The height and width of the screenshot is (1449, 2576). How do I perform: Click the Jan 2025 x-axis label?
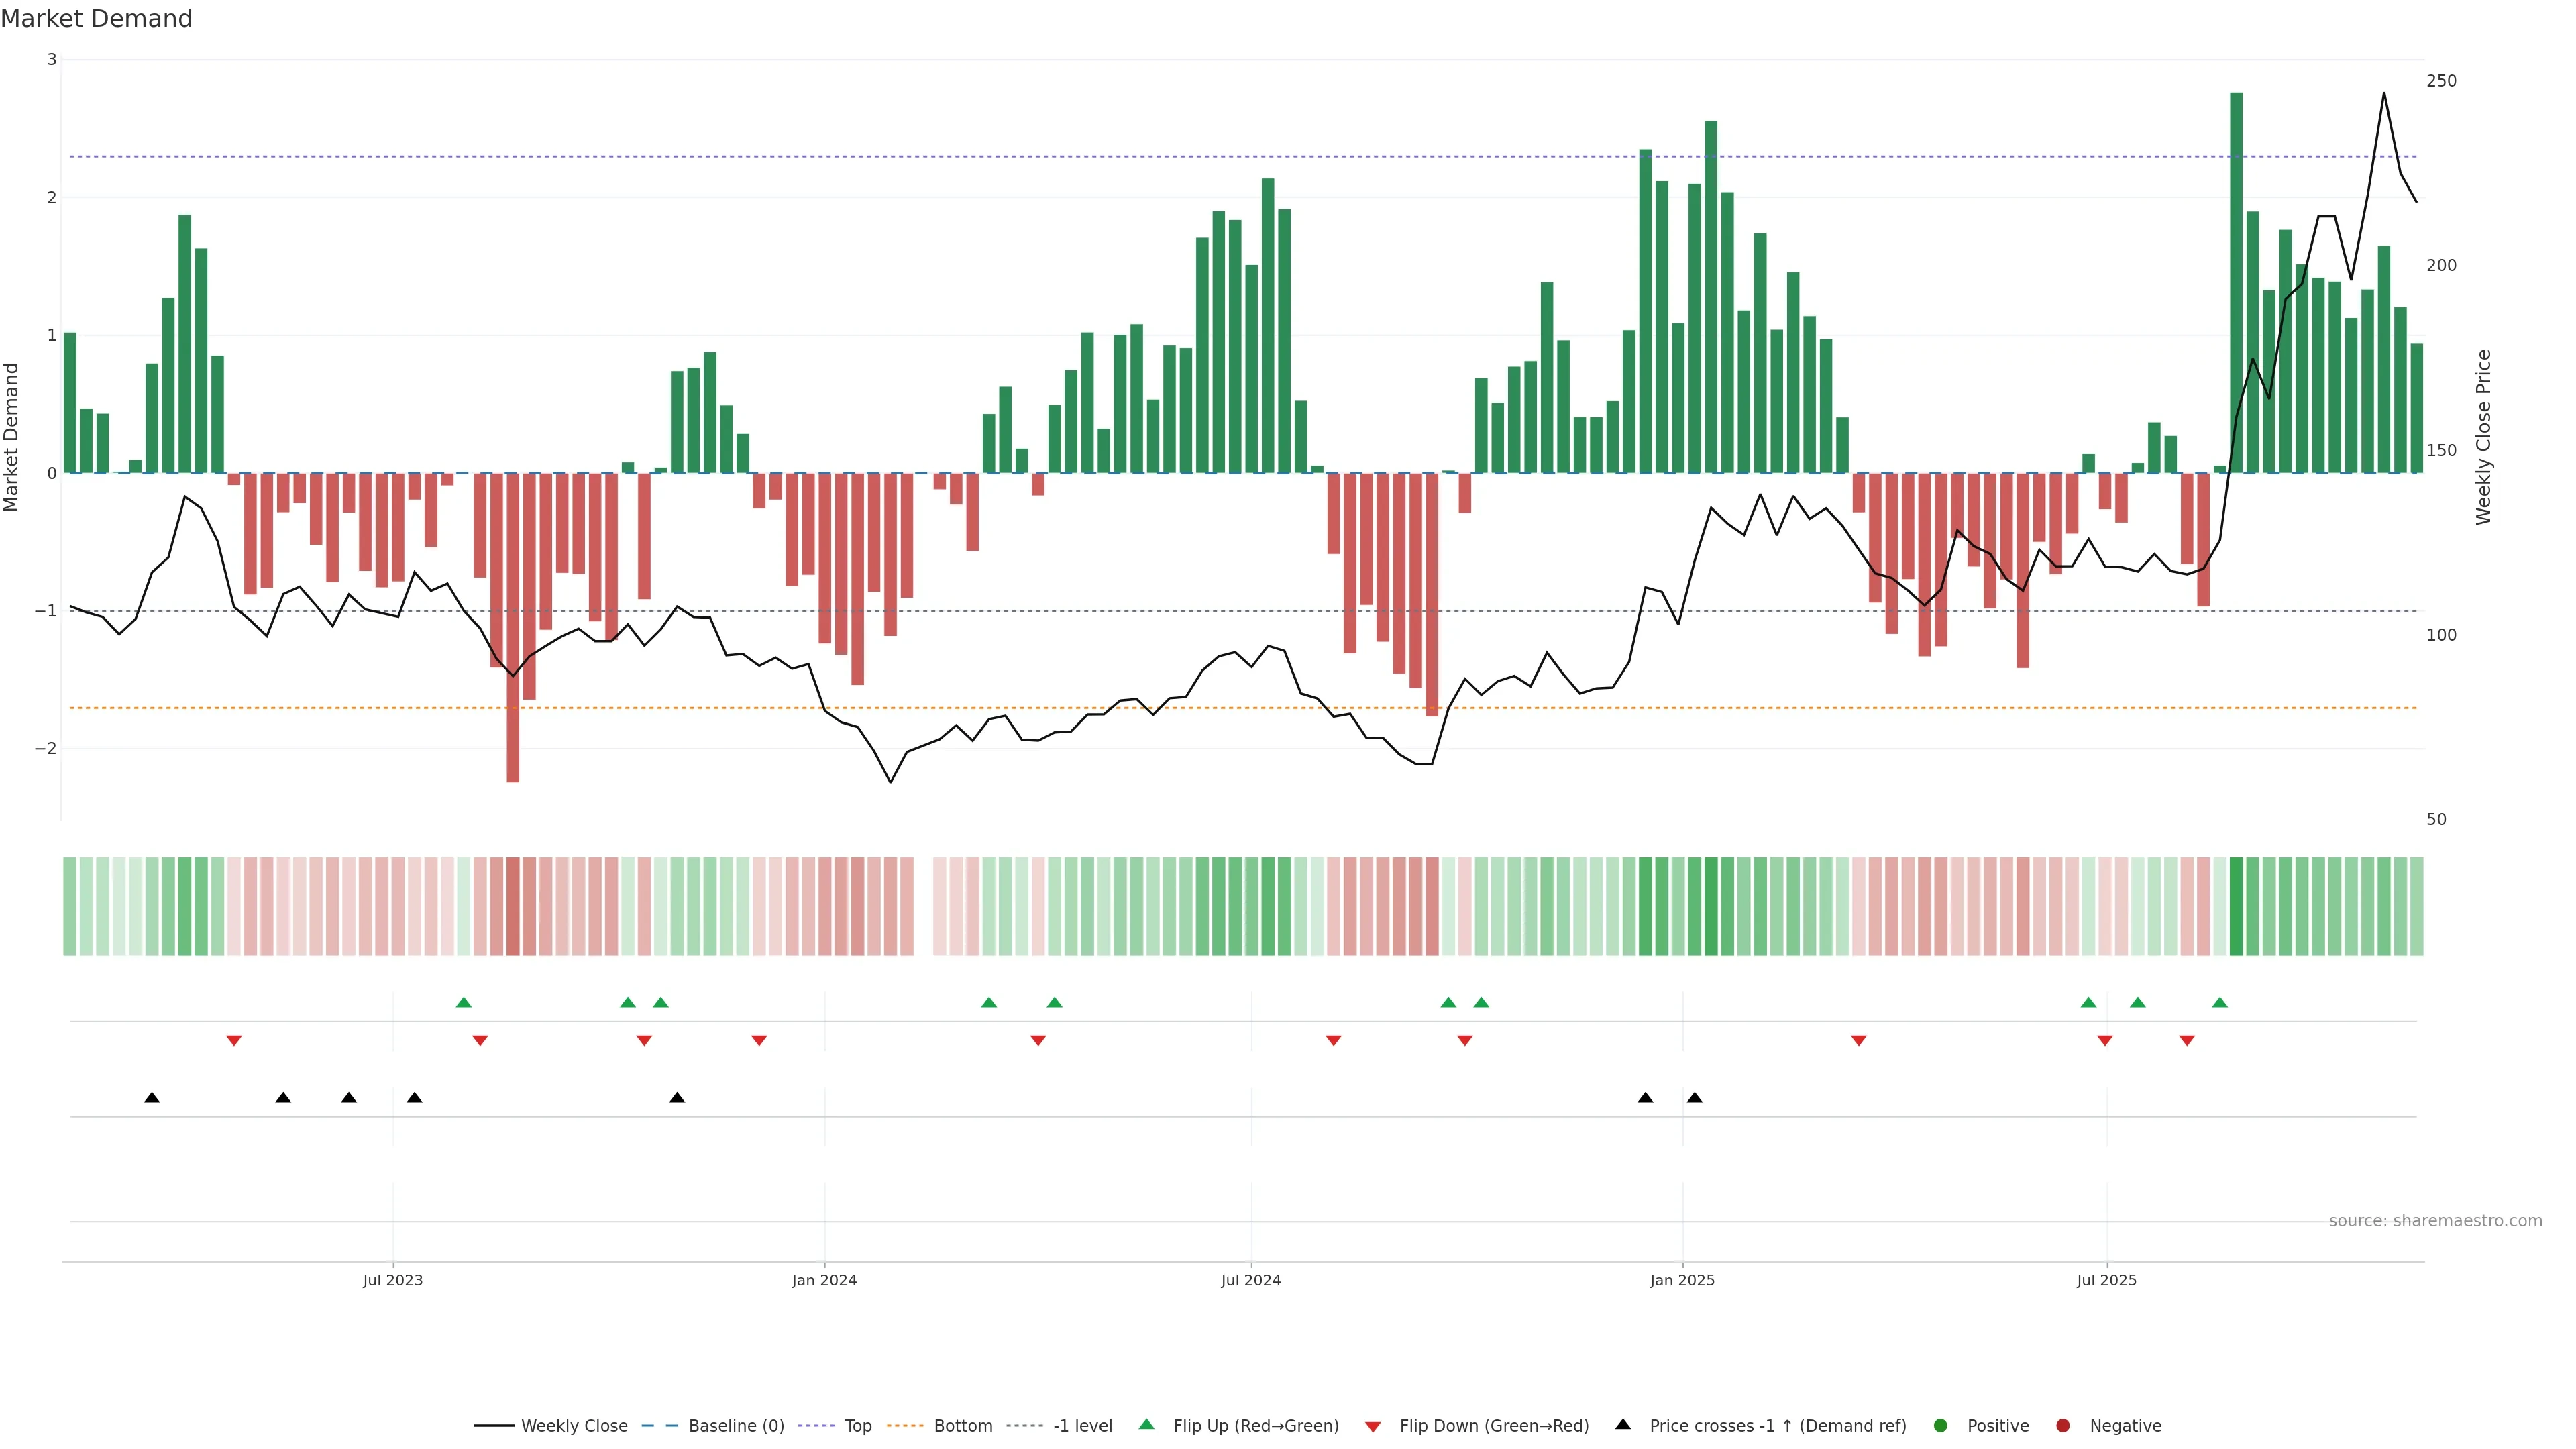coord(1682,1280)
